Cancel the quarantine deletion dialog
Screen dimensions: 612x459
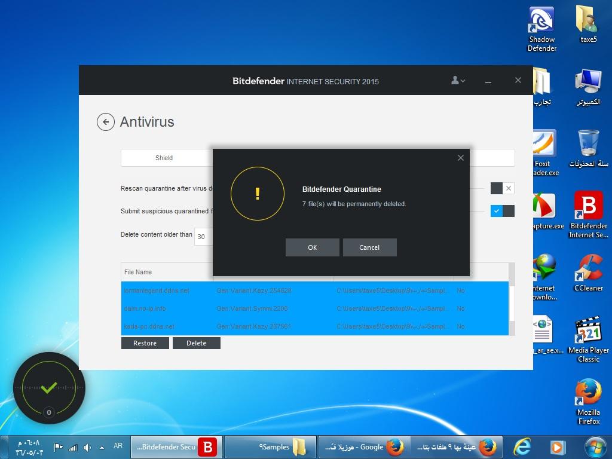369,247
